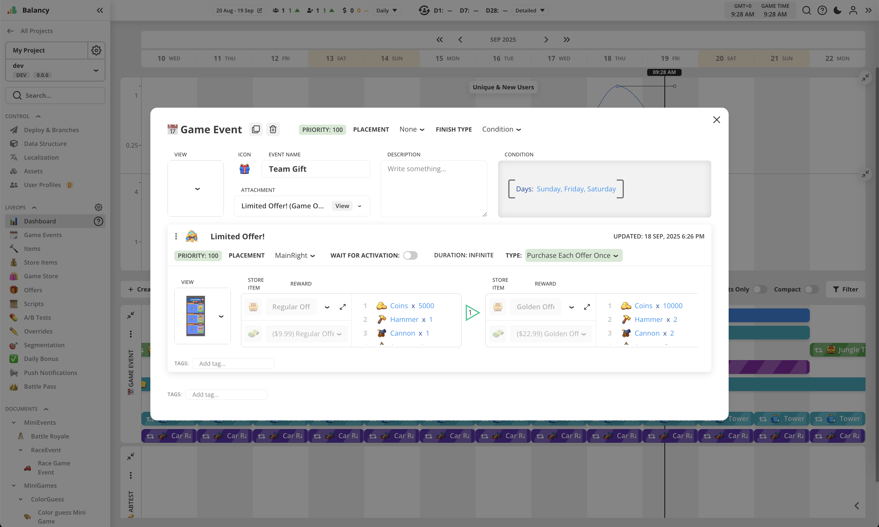Toggle dark mode moon icon
The height and width of the screenshot is (527, 879).
[x=838, y=10]
